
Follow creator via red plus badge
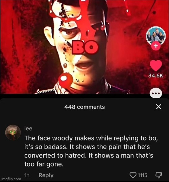tap(156, 46)
